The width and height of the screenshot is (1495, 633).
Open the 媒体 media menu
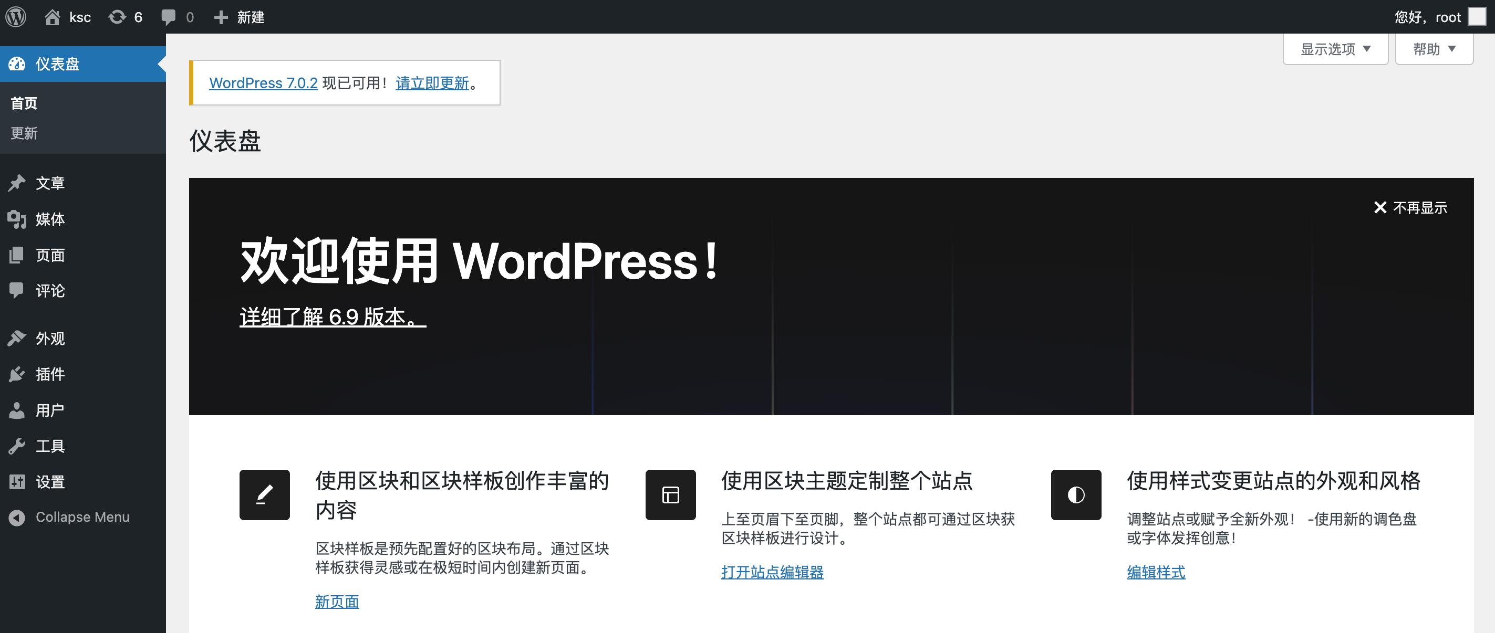pyautogui.click(x=83, y=219)
